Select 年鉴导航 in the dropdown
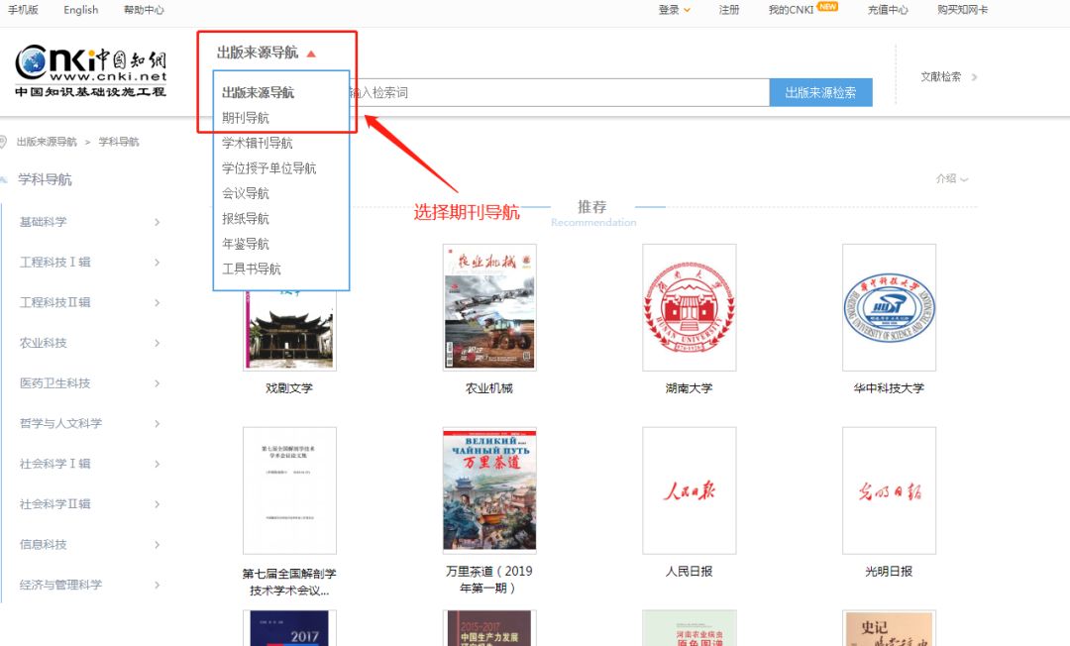 [x=246, y=244]
